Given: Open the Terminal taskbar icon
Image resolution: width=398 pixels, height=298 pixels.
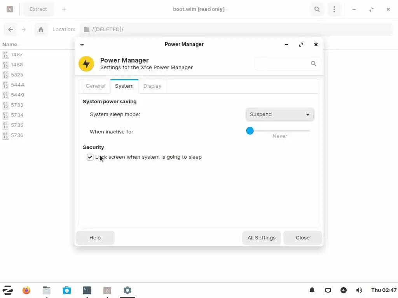Looking at the screenshot, I should point(87,290).
